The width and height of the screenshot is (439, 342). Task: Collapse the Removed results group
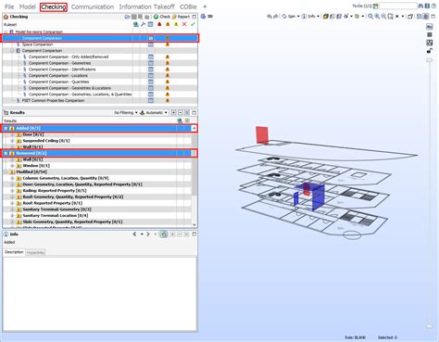point(6,153)
